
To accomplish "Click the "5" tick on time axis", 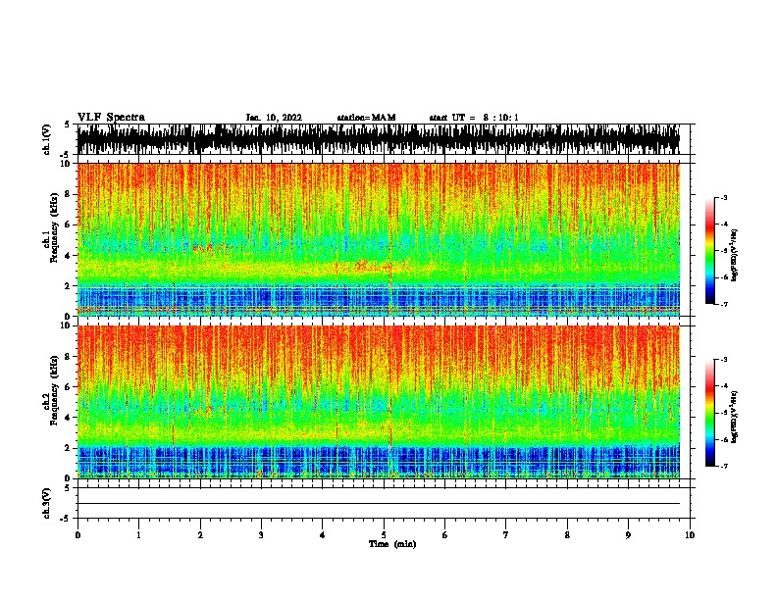I will (x=384, y=535).
